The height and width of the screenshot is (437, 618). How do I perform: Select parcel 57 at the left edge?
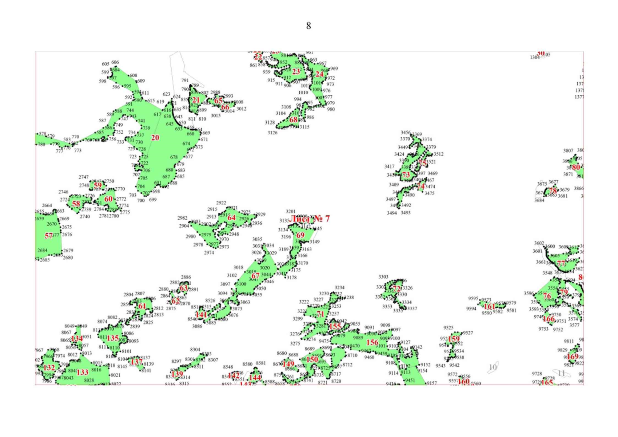48,236
